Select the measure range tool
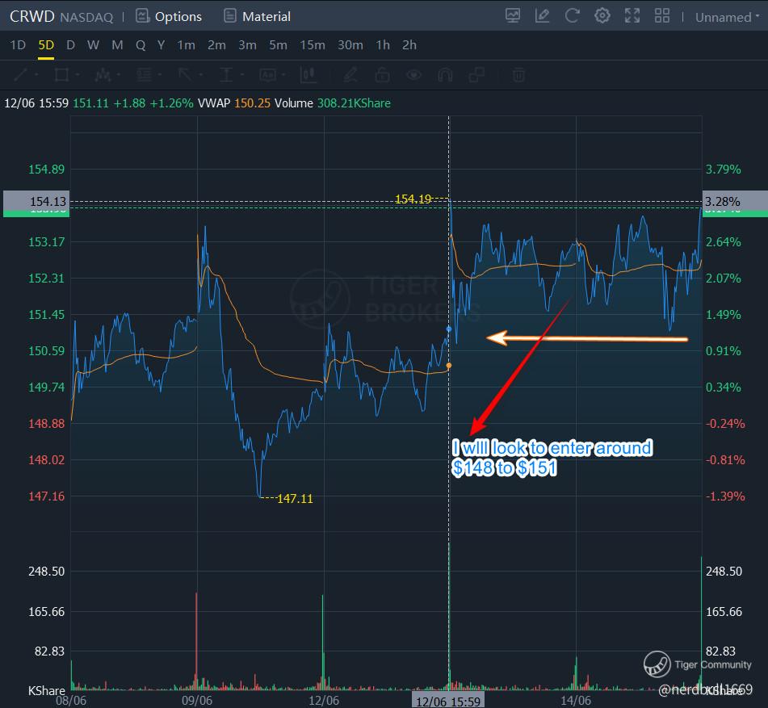 point(226,75)
